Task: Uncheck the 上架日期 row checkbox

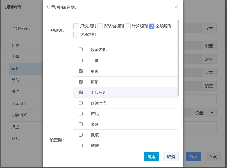Action: pyautogui.click(x=81, y=93)
